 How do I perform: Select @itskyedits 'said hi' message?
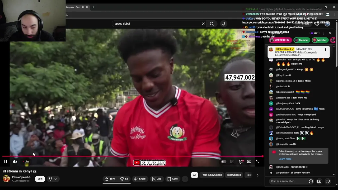pyautogui.click(x=293, y=144)
